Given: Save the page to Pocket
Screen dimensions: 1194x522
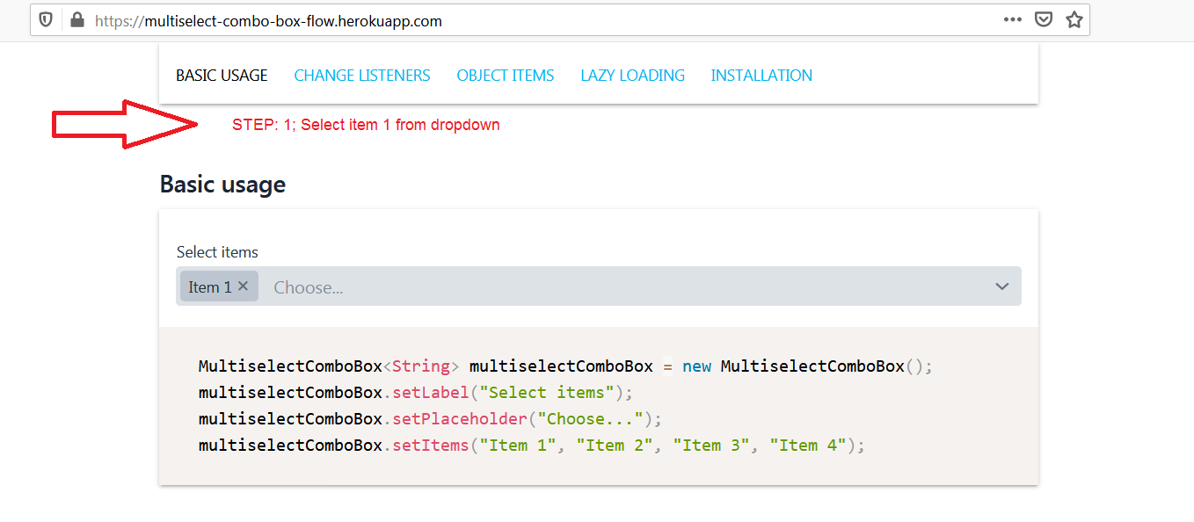Looking at the screenshot, I should coord(1044,20).
